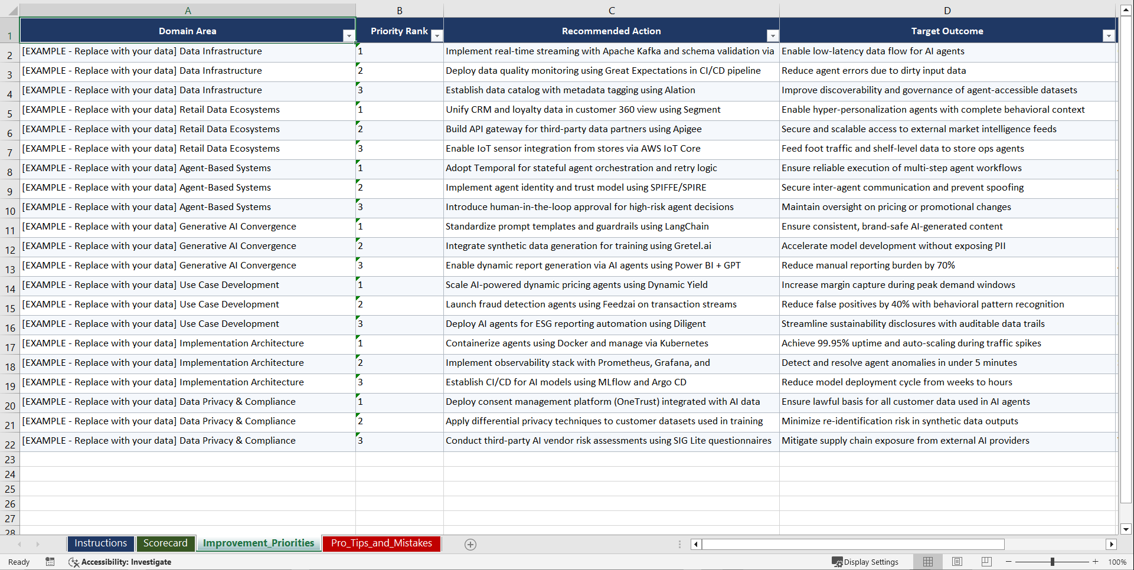Switch to the Scorecard sheet tab

(x=166, y=543)
